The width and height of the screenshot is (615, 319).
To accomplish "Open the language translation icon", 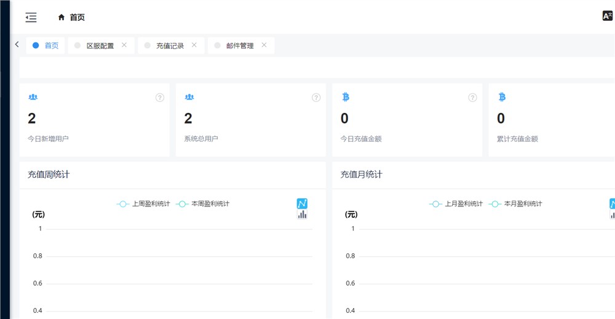I will (607, 16).
